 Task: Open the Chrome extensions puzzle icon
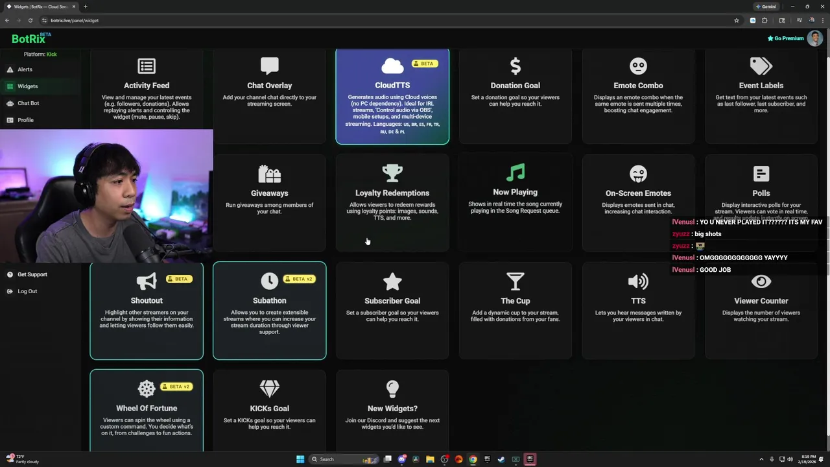coord(765,20)
